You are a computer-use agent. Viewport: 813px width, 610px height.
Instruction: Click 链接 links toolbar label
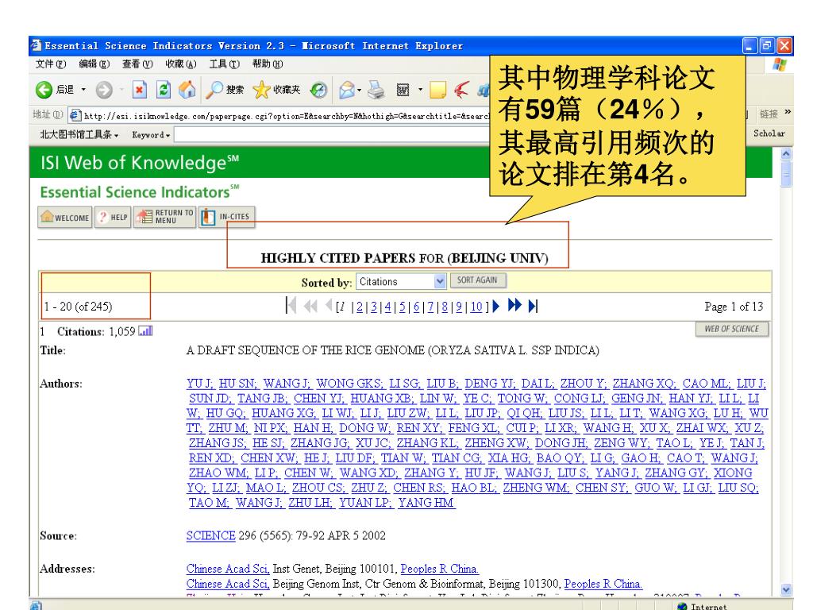point(769,114)
